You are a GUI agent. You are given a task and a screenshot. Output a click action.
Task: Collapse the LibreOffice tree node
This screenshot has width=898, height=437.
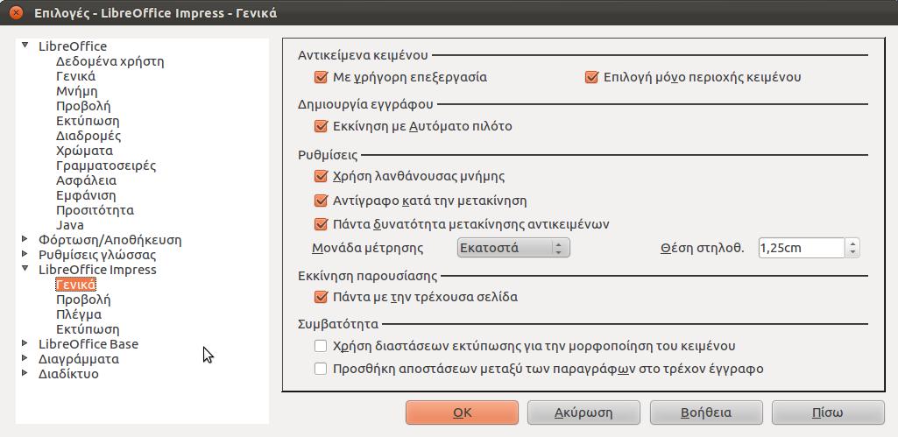pyautogui.click(x=25, y=46)
